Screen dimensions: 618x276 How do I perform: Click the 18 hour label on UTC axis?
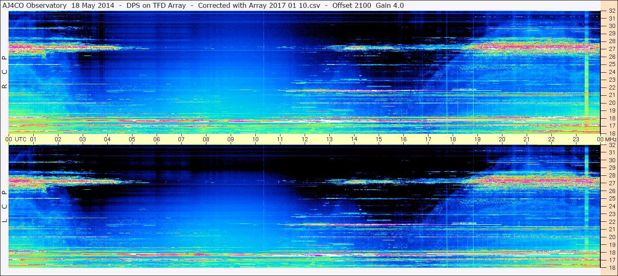(x=453, y=139)
